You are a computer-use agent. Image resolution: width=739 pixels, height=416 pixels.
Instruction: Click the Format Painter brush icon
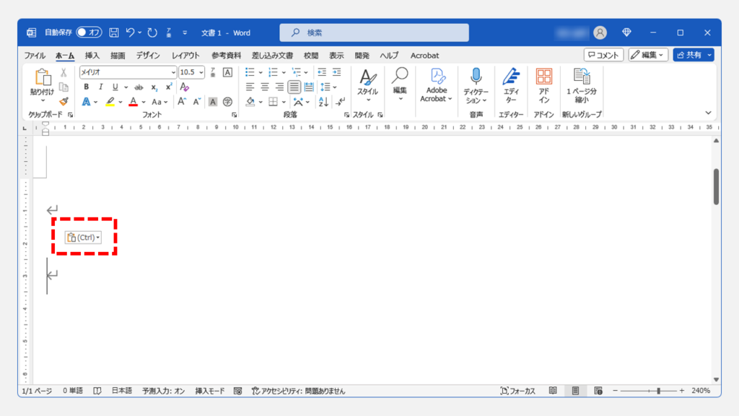pyautogui.click(x=64, y=102)
